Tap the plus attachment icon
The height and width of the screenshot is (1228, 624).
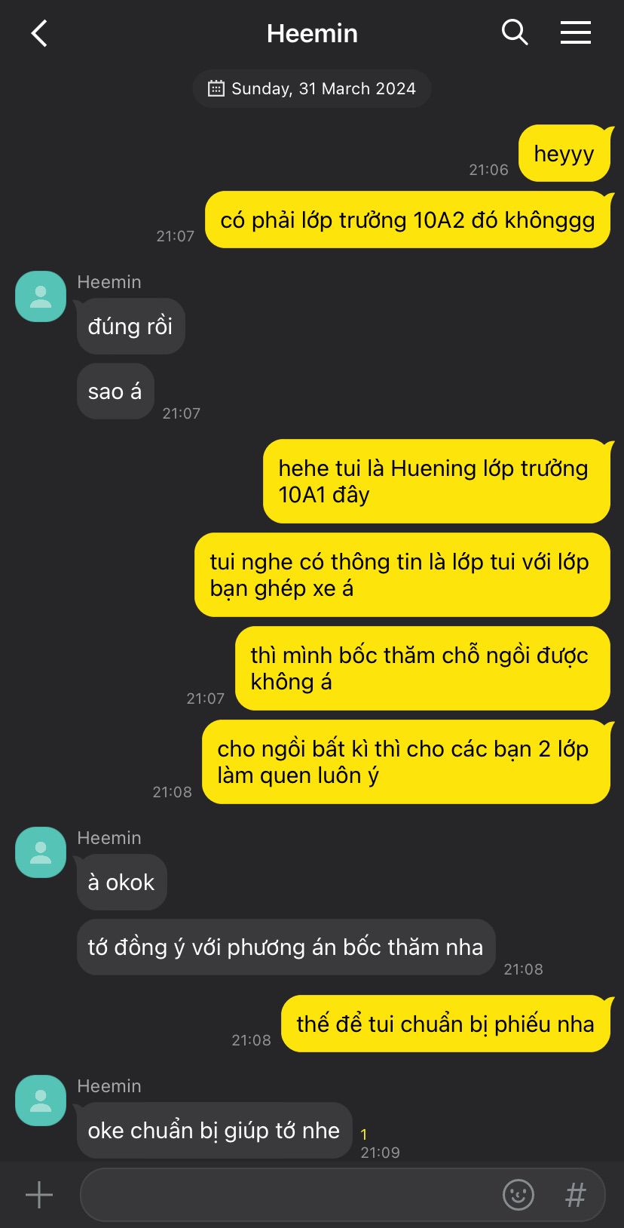(39, 1195)
